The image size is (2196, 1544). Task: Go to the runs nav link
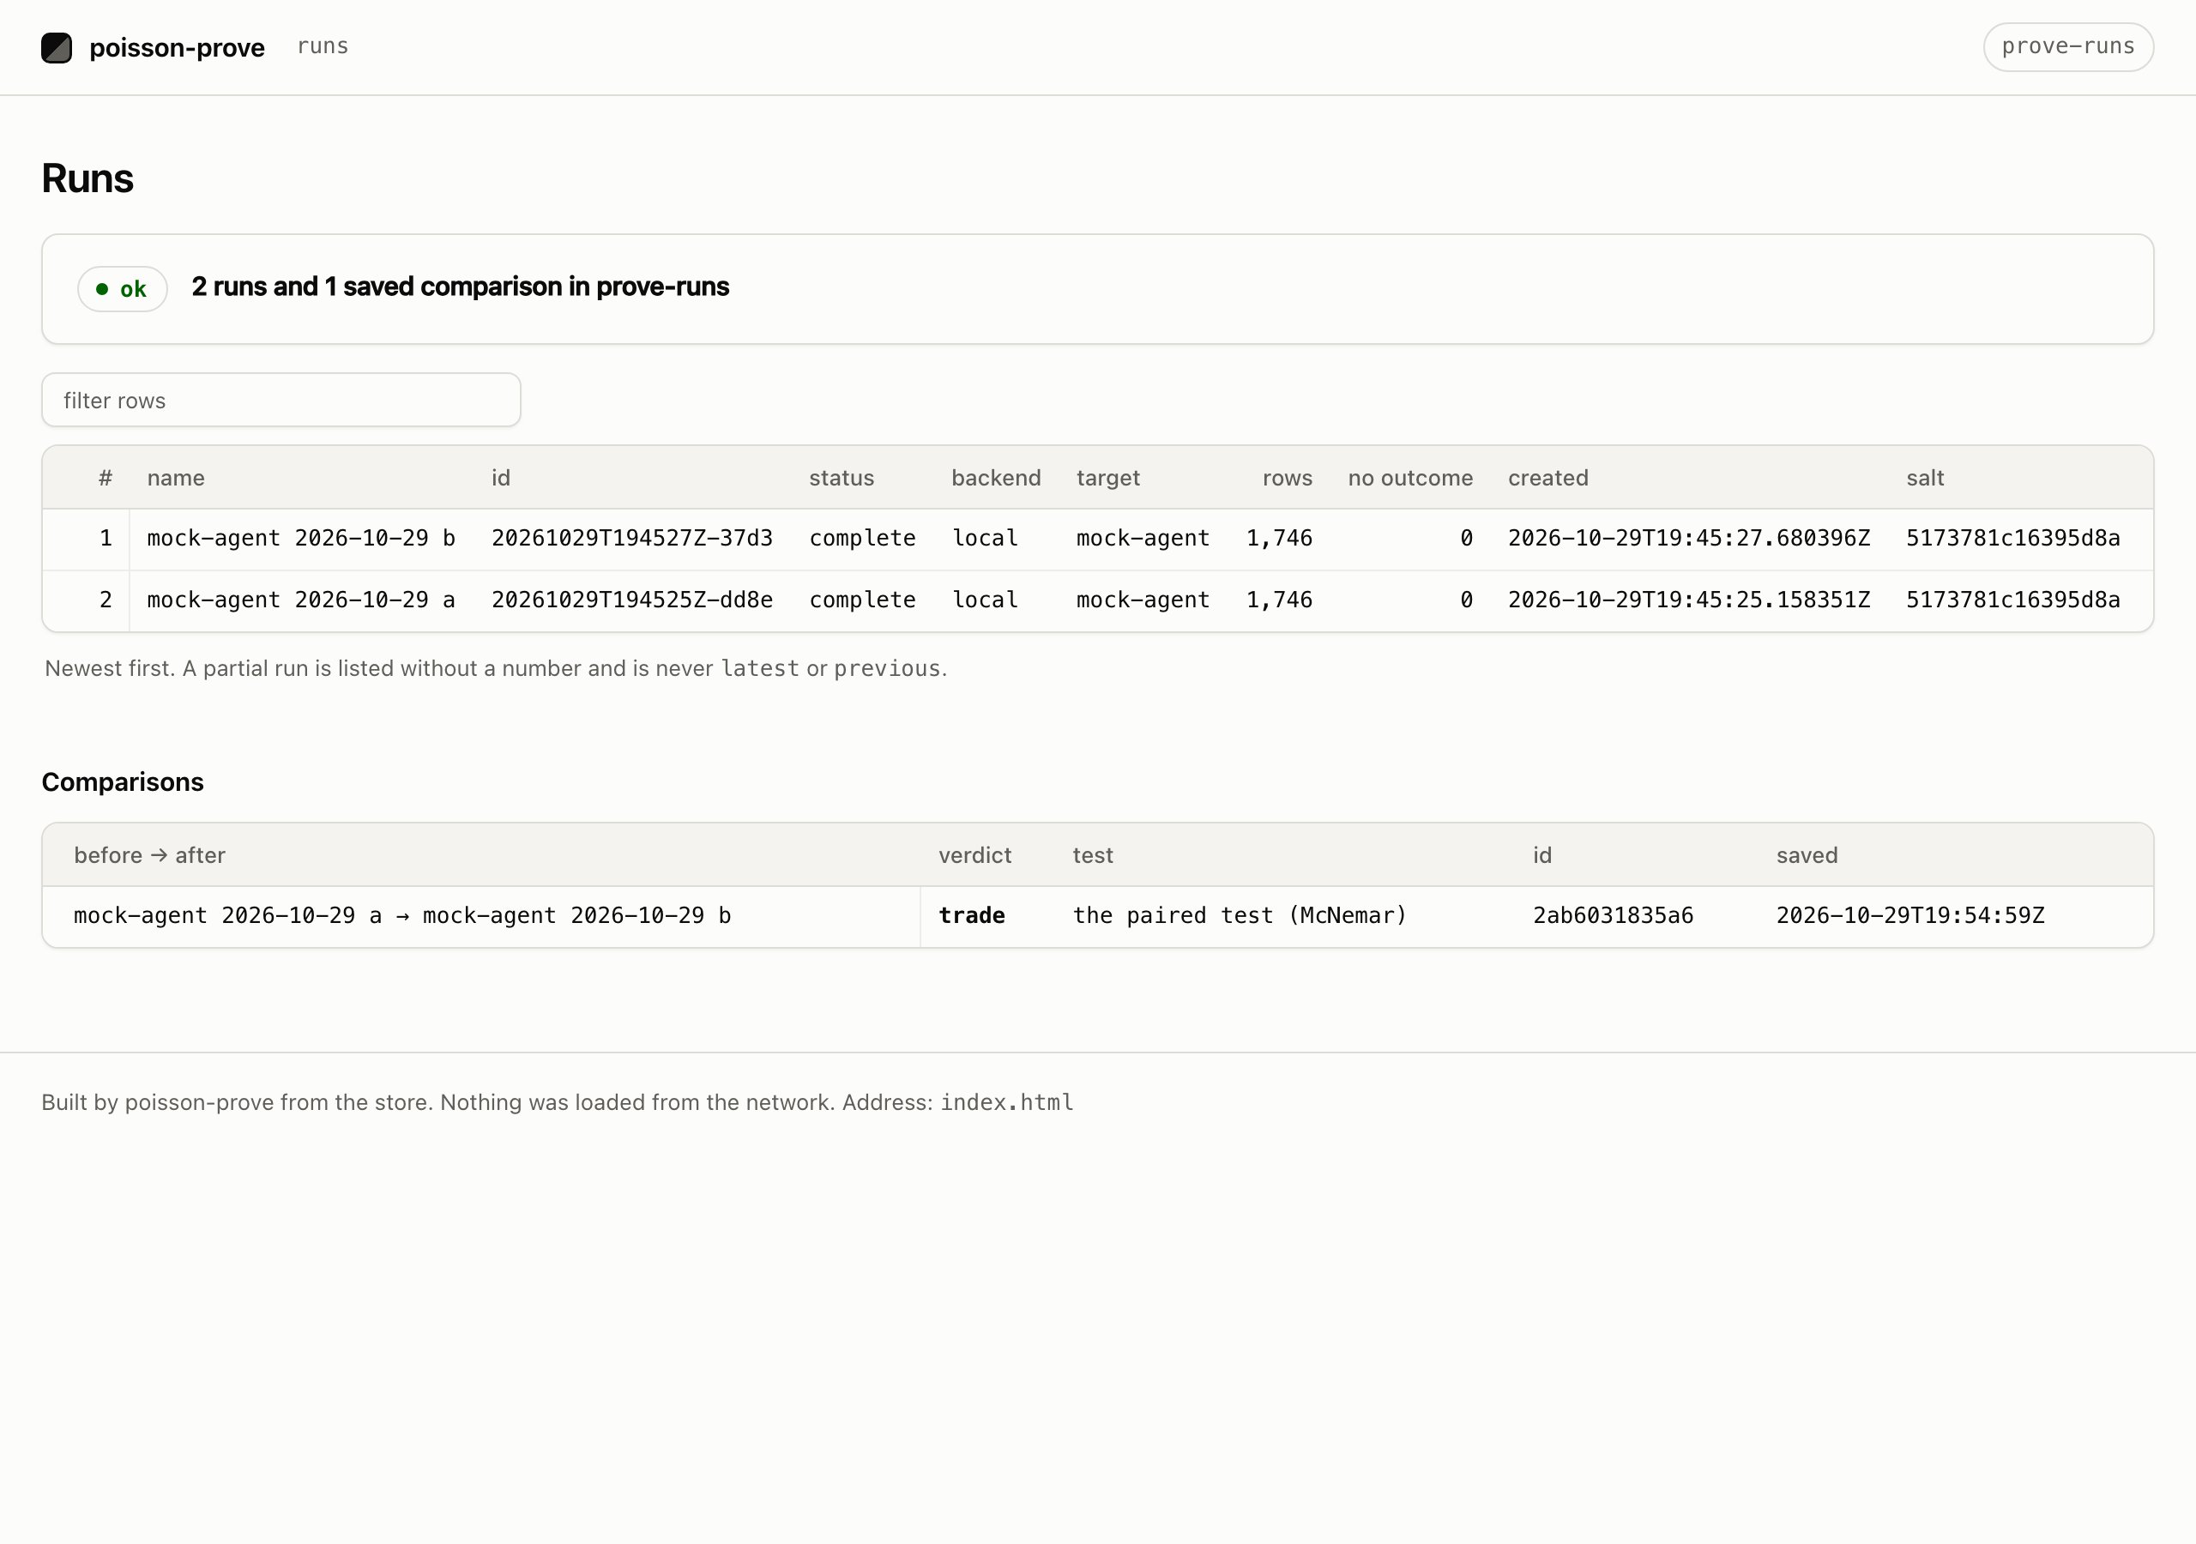(323, 46)
